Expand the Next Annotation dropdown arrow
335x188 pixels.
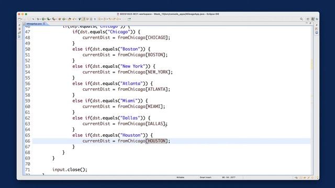pyautogui.click(x=102, y=19)
